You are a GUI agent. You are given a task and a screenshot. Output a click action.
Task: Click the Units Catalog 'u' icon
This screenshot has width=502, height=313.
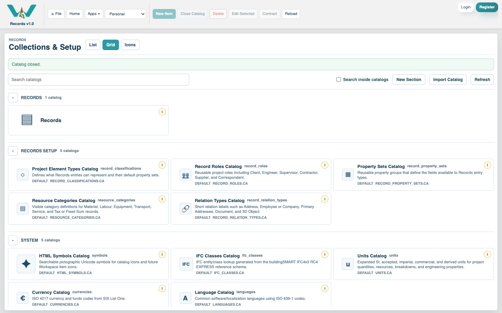(x=348, y=264)
